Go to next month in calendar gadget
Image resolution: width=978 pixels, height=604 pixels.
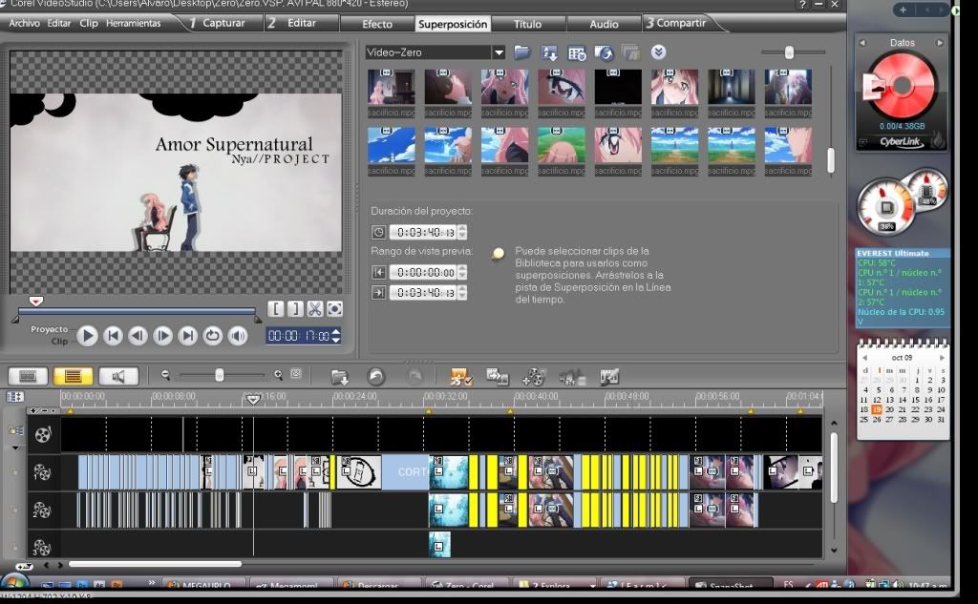pyautogui.click(x=942, y=358)
